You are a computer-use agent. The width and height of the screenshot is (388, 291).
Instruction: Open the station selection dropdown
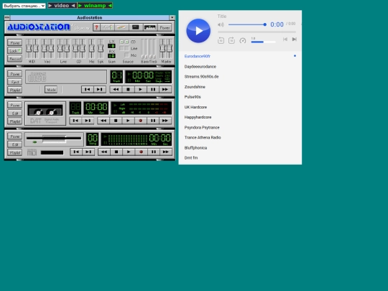(24, 6)
